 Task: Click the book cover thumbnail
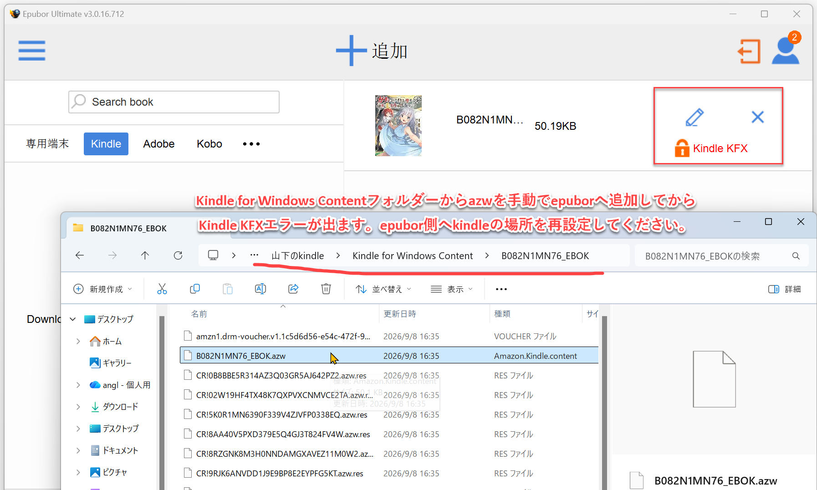pyautogui.click(x=398, y=125)
